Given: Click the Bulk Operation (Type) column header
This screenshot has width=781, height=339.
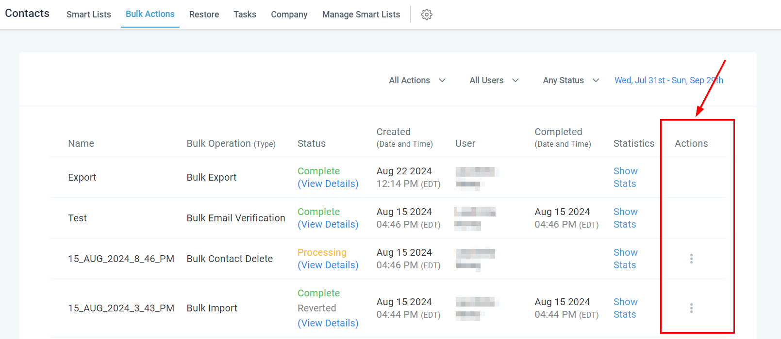Looking at the screenshot, I should pos(231,143).
